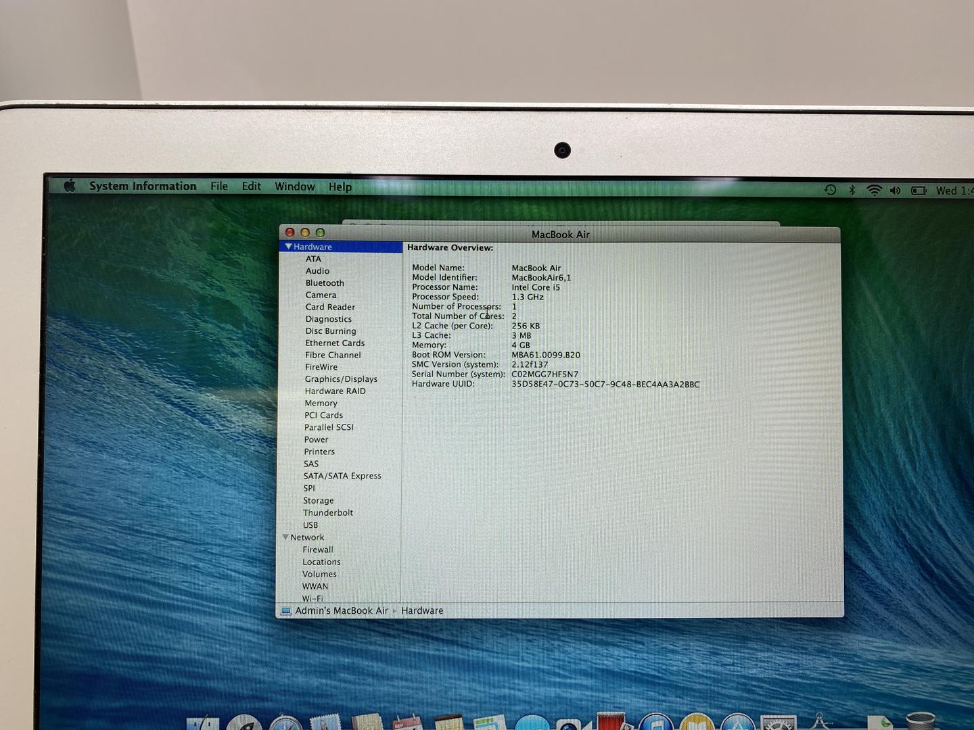Launch Safari from the Dock
974x730 pixels.
pyautogui.click(x=286, y=724)
